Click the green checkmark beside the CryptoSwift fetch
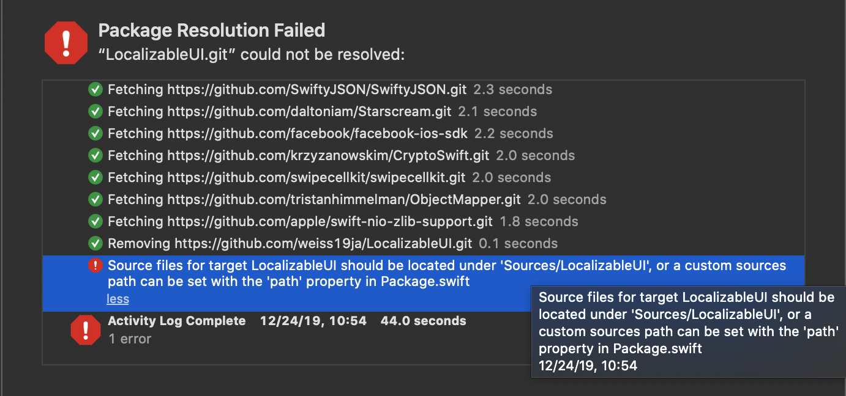This screenshot has width=846, height=396. [x=95, y=156]
